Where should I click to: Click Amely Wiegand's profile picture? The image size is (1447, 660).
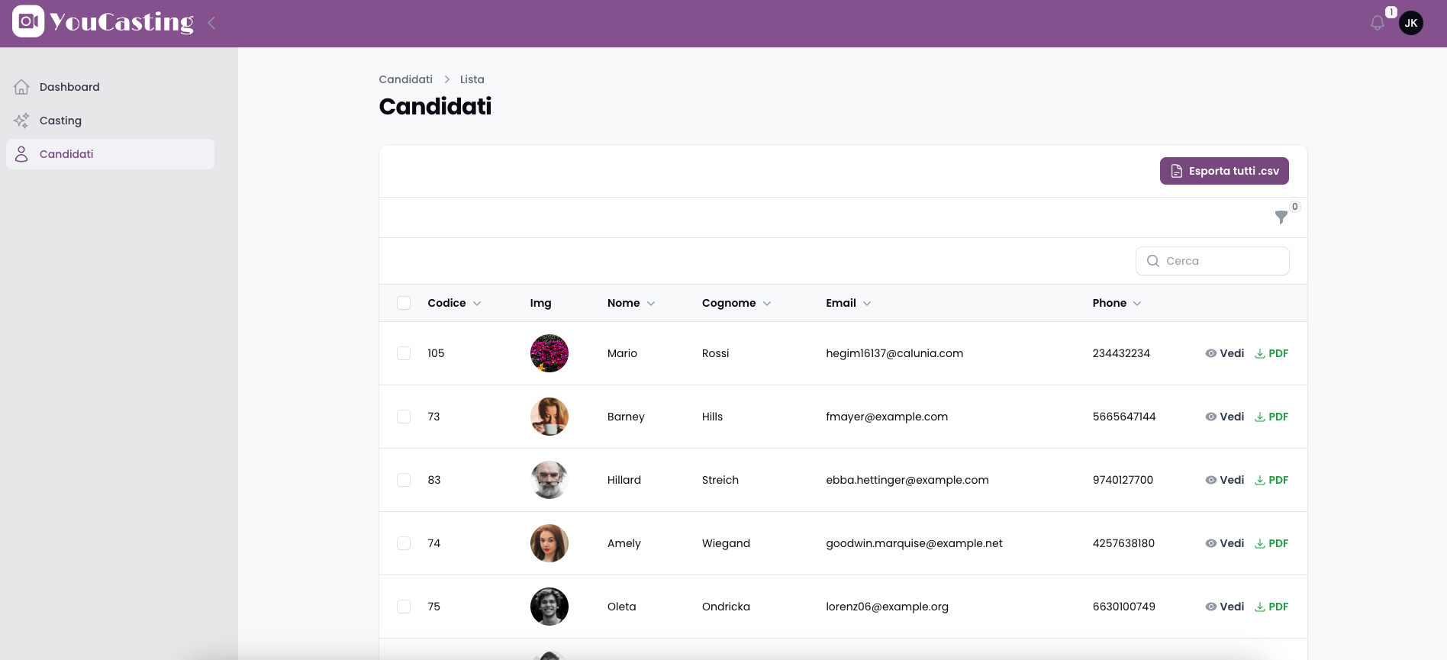[x=549, y=543]
